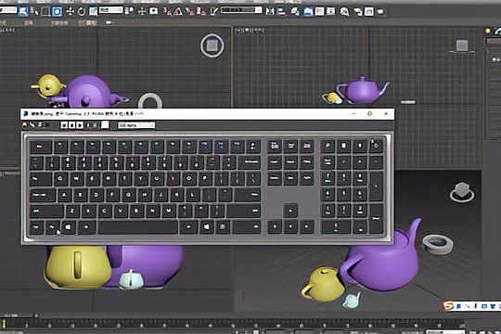Close the rendered frame window
This screenshot has width=501, height=334.
(x=386, y=114)
